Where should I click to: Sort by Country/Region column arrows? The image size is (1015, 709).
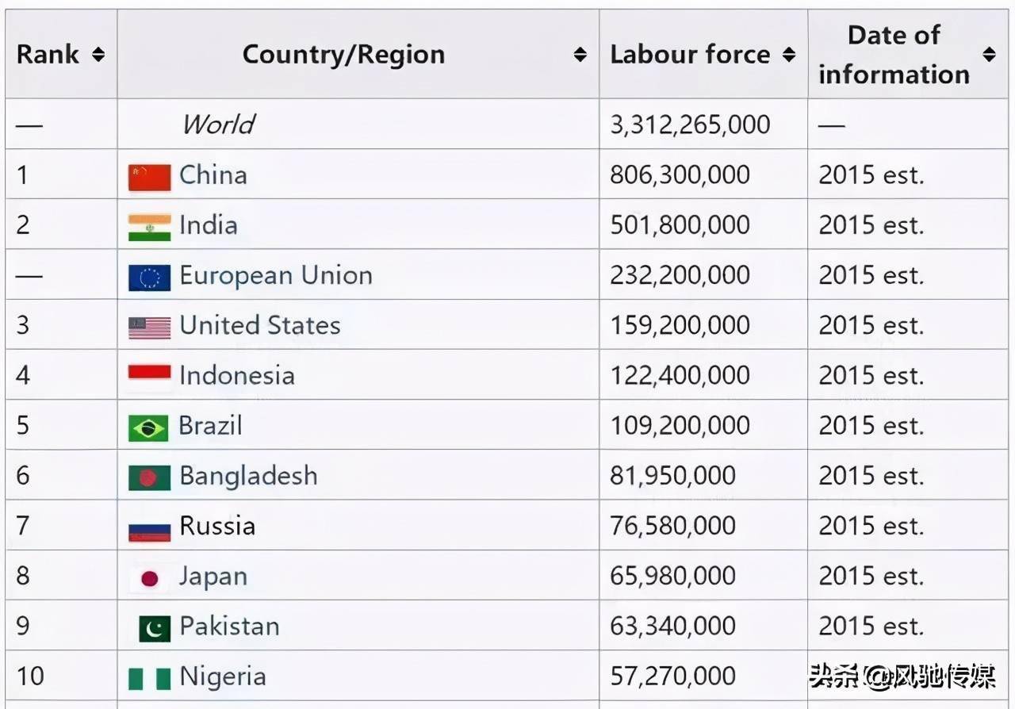(x=580, y=54)
